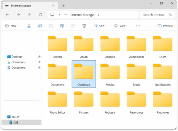Image resolution: width=178 pixels, height=131 pixels.
Task: Navigate back with the back arrow
Action: pyautogui.click(x=7, y=15)
